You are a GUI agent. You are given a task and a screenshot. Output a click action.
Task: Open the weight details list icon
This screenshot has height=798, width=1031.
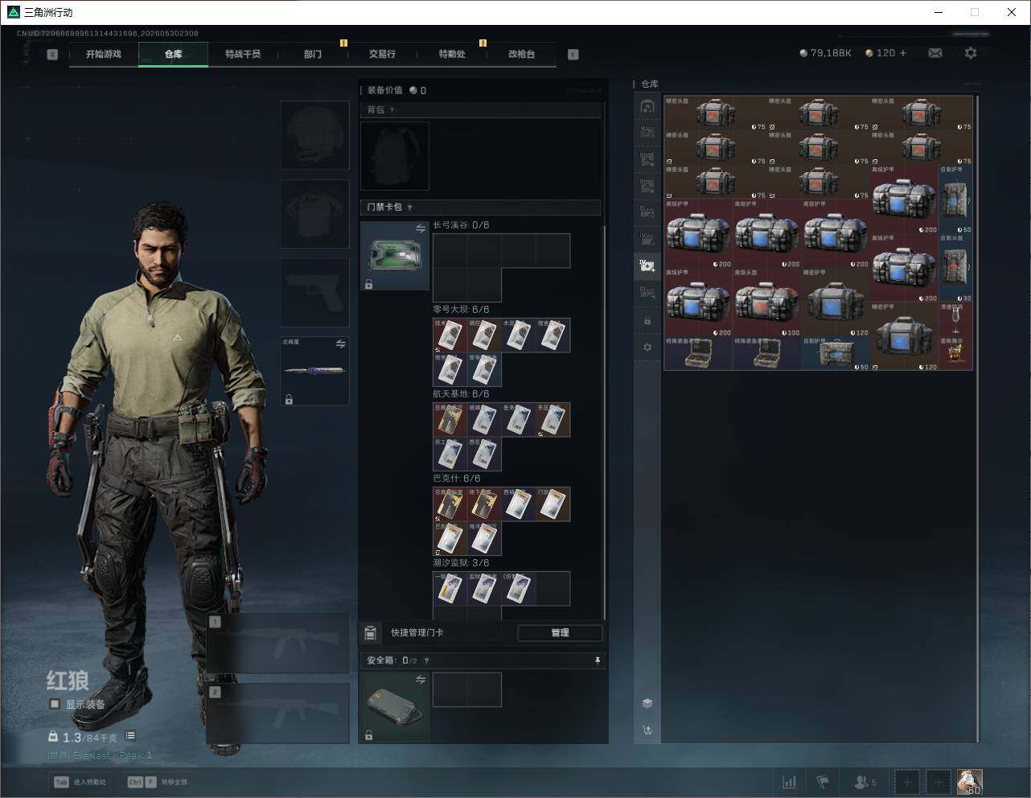130,736
